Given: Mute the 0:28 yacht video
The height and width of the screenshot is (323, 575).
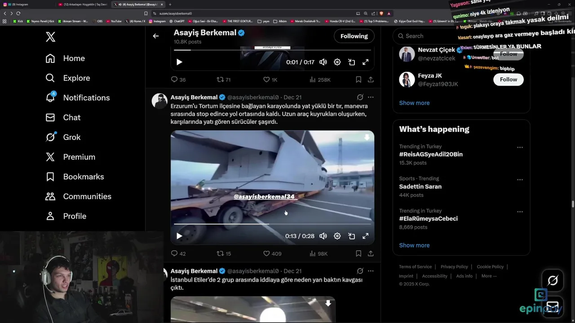Looking at the screenshot, I should [323, 236].
